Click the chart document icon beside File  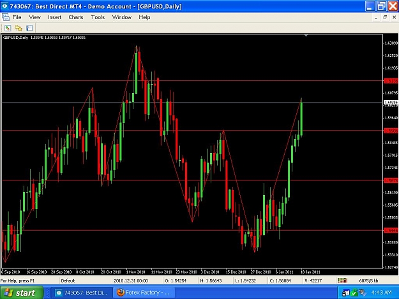5,17
